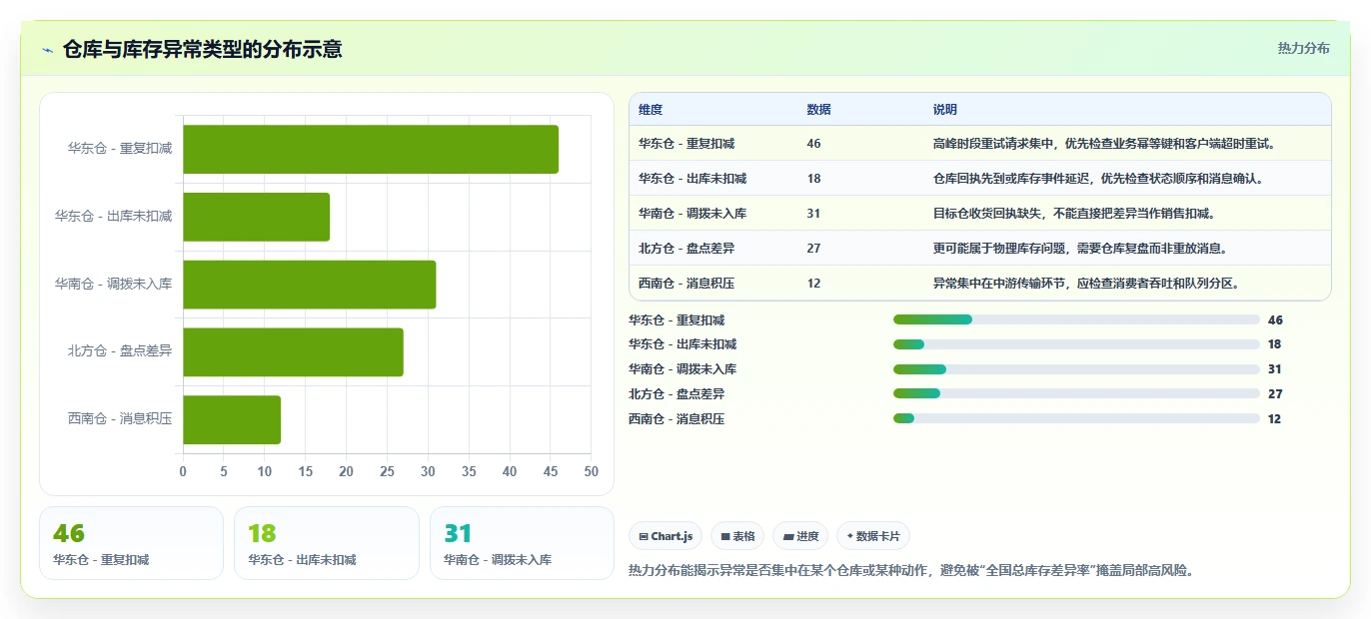The height and width of the screenshot is (619, 1371).
Task: Click 西南仓 - 消息积压 in the table
Action: click(686, 283)
